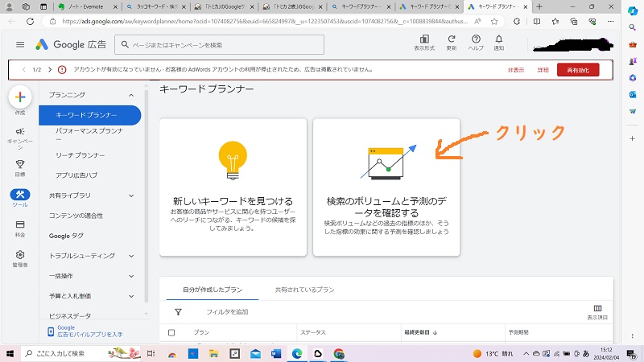Collapse the プランニング section

click(x=131, y=95)
